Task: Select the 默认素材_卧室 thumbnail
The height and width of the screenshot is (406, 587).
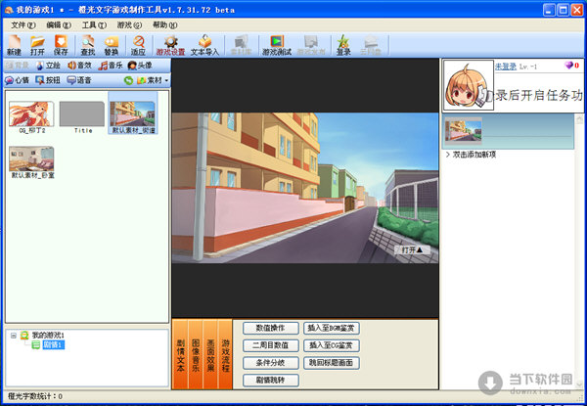Action: click(x=32, y=162)
